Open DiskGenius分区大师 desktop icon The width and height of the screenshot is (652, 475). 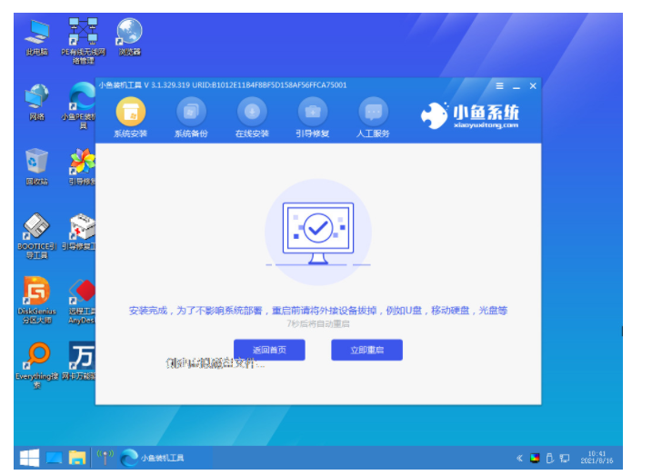point(37,301)
